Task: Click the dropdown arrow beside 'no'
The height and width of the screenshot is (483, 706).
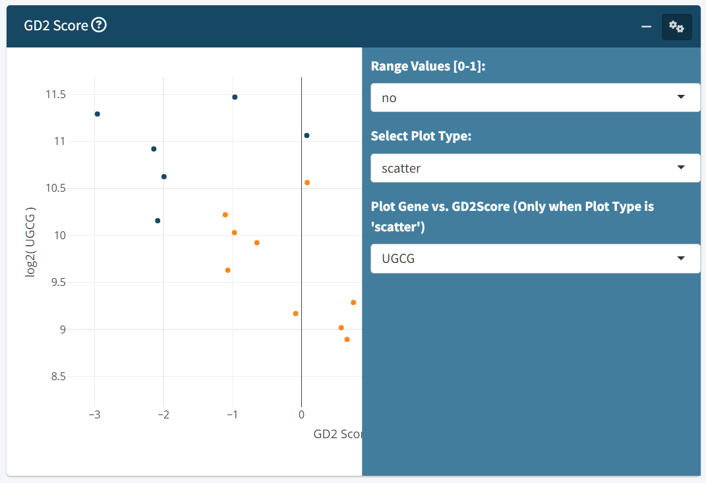Action: (681, 97)
